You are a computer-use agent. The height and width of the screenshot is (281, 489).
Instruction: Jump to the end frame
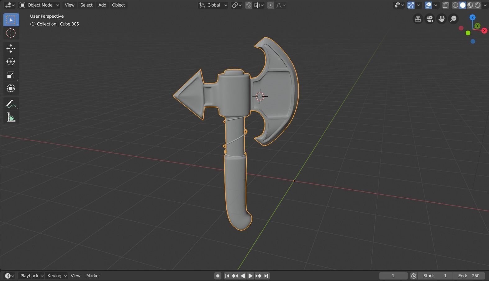click(x=266, y=276)
